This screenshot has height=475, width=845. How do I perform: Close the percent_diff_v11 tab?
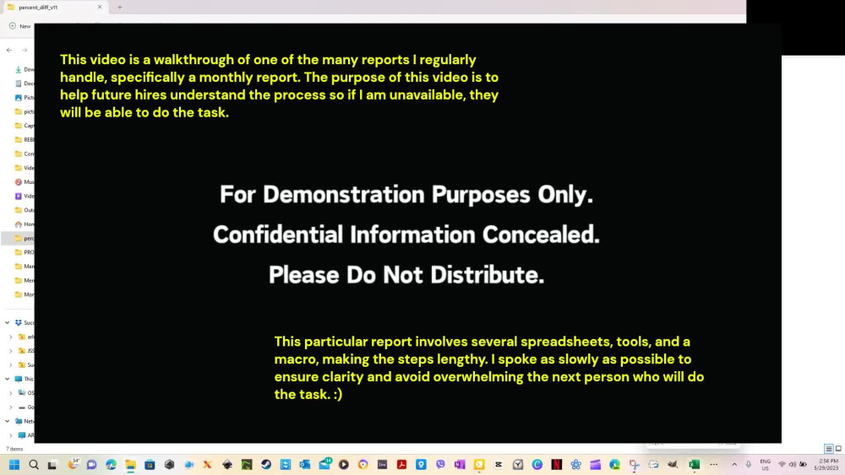coord(100,7)
